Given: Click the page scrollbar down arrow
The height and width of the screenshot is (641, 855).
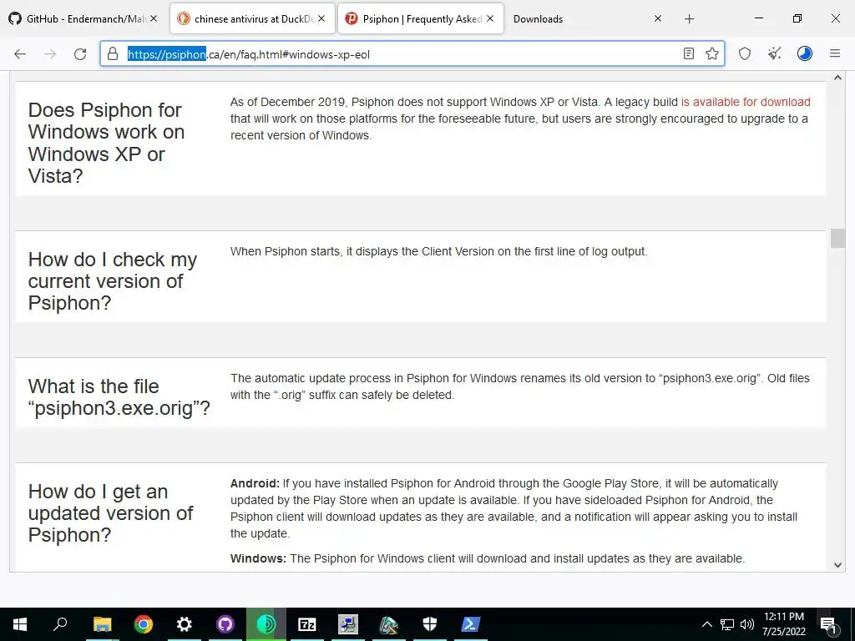Looking at the screenshot, I should [x=837, y=565].
